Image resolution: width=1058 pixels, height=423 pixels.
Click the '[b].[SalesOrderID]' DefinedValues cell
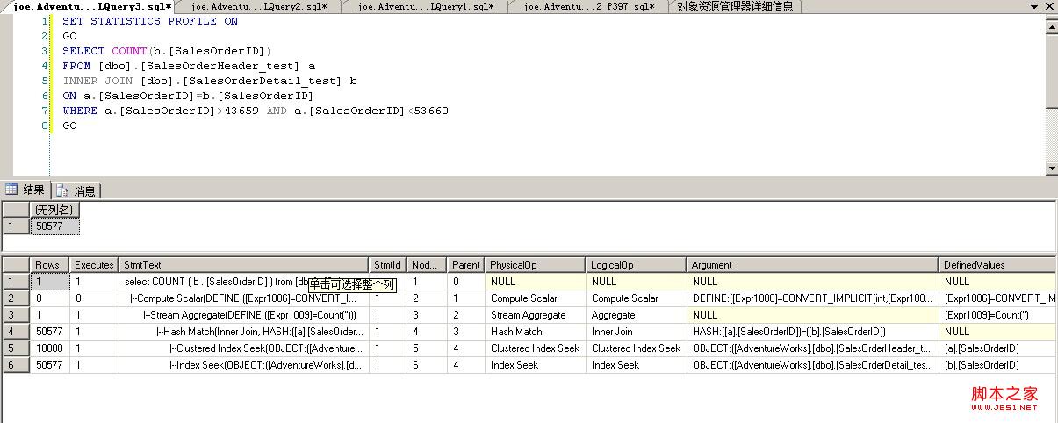pos(998,365)
